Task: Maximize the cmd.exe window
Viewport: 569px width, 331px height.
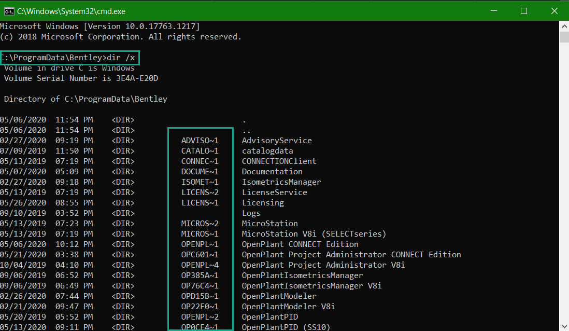Action: [523, 11]
